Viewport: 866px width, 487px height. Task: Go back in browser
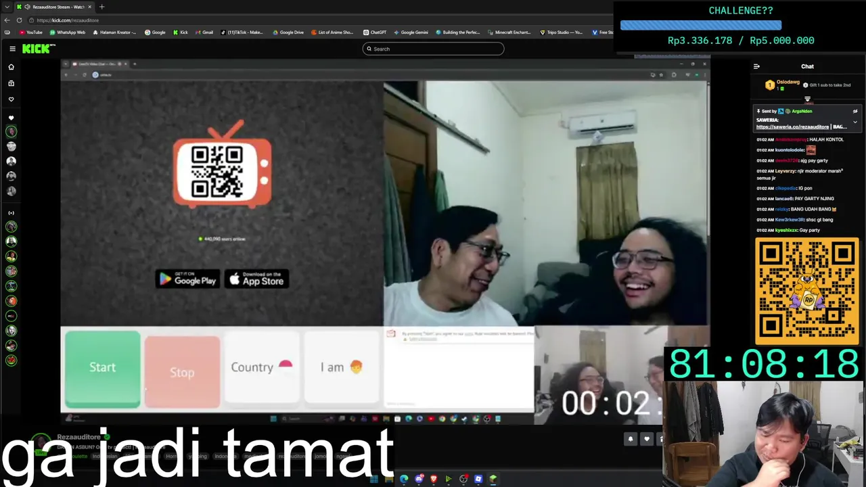pos(7,20)
